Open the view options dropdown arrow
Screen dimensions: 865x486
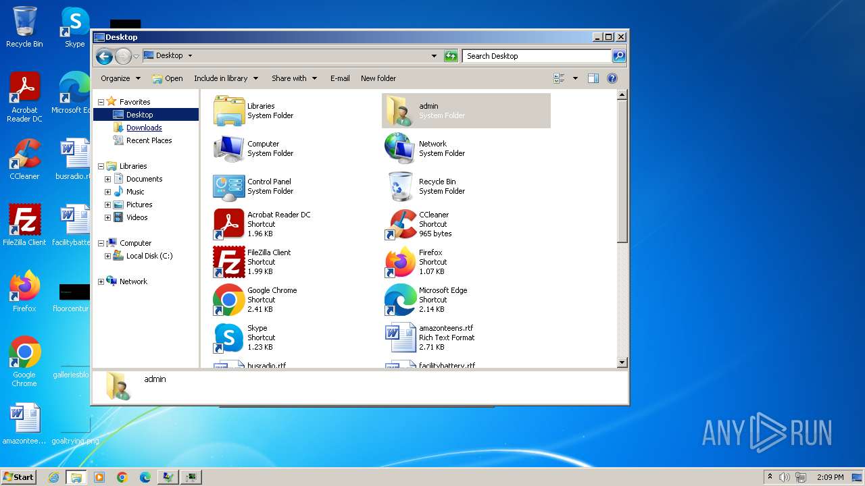tap(575, 78)
